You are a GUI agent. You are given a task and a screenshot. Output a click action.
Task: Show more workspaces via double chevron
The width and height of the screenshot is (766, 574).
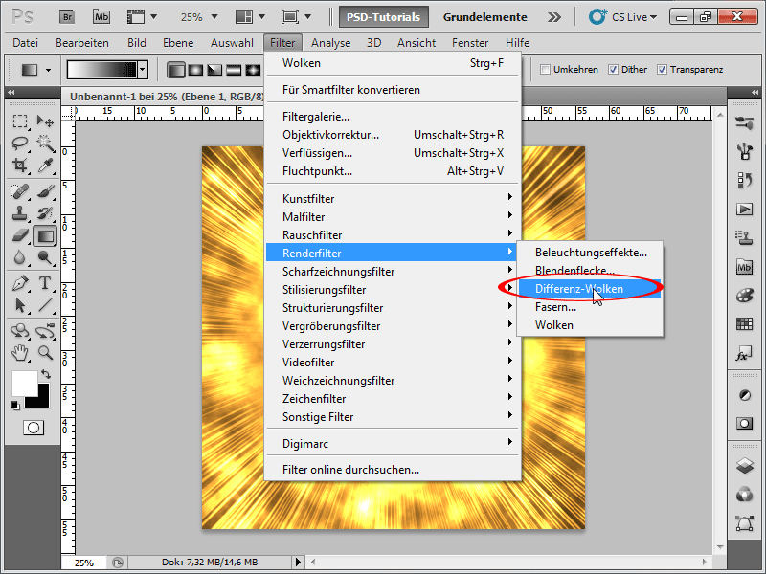[554, 17]
